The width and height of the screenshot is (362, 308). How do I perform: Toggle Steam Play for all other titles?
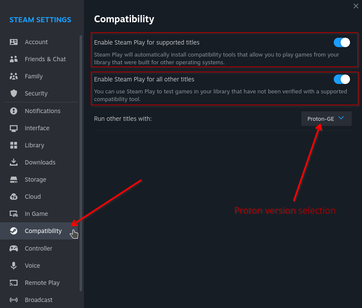(341, 80)
